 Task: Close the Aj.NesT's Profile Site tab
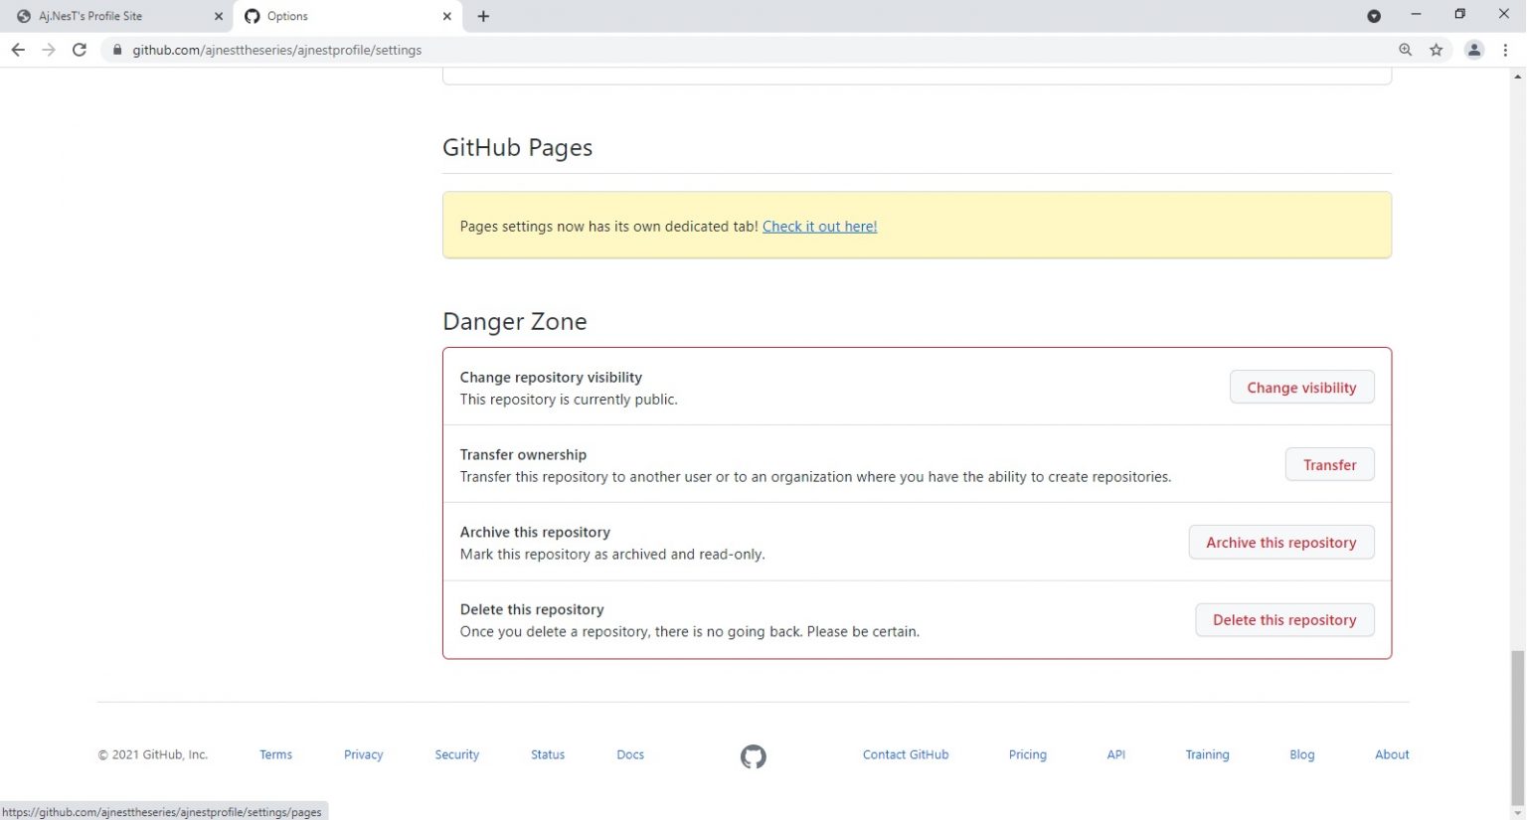pyautogui.click(x=219, y=16)
